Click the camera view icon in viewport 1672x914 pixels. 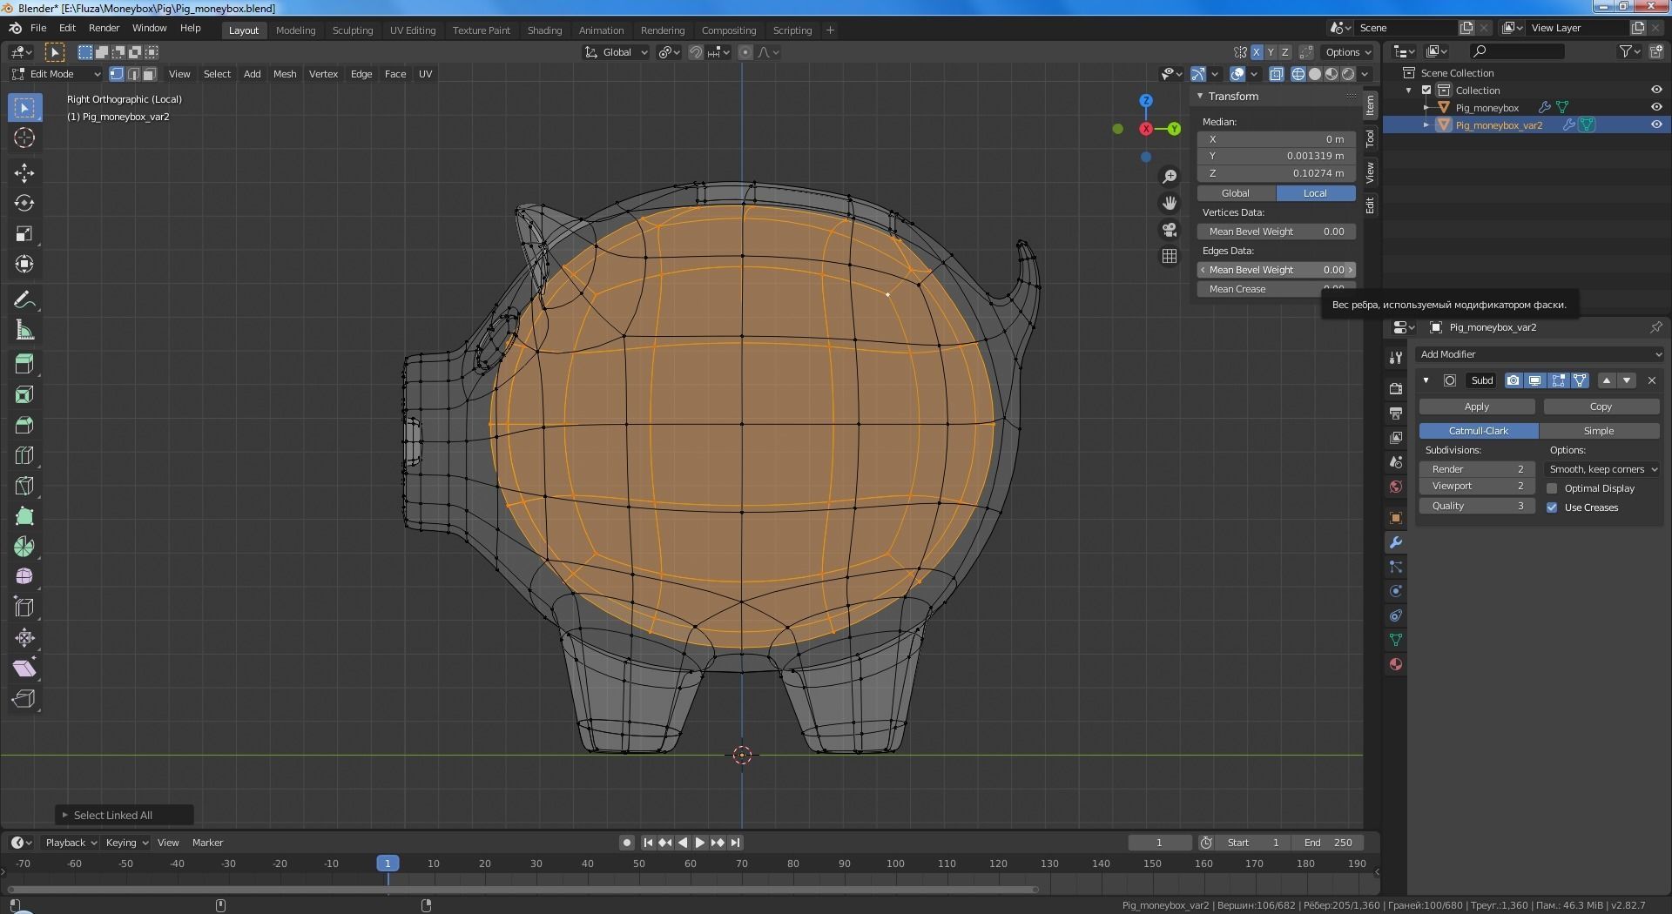pos(1170,230)
